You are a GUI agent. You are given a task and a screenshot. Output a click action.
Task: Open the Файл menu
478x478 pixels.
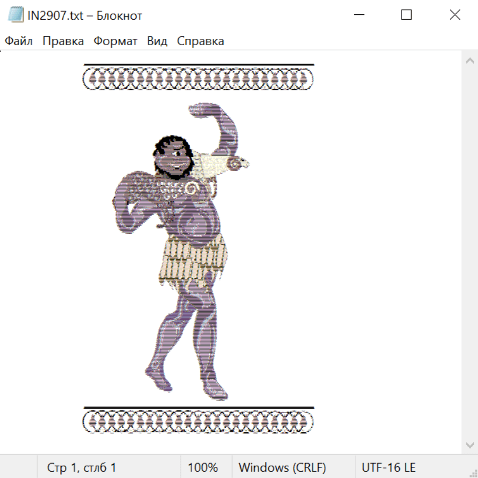19,41
